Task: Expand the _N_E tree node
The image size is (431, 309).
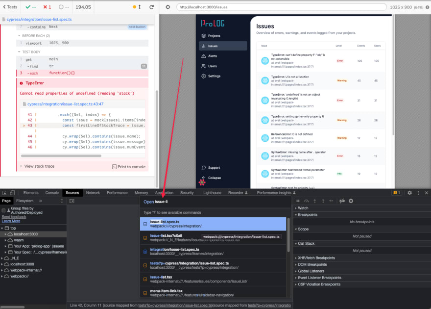Action: click(x=2, y=258)
